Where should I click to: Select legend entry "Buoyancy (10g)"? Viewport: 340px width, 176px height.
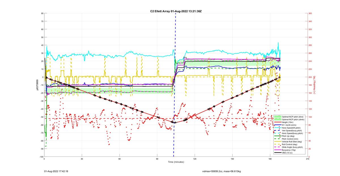[x=289, y=150]
